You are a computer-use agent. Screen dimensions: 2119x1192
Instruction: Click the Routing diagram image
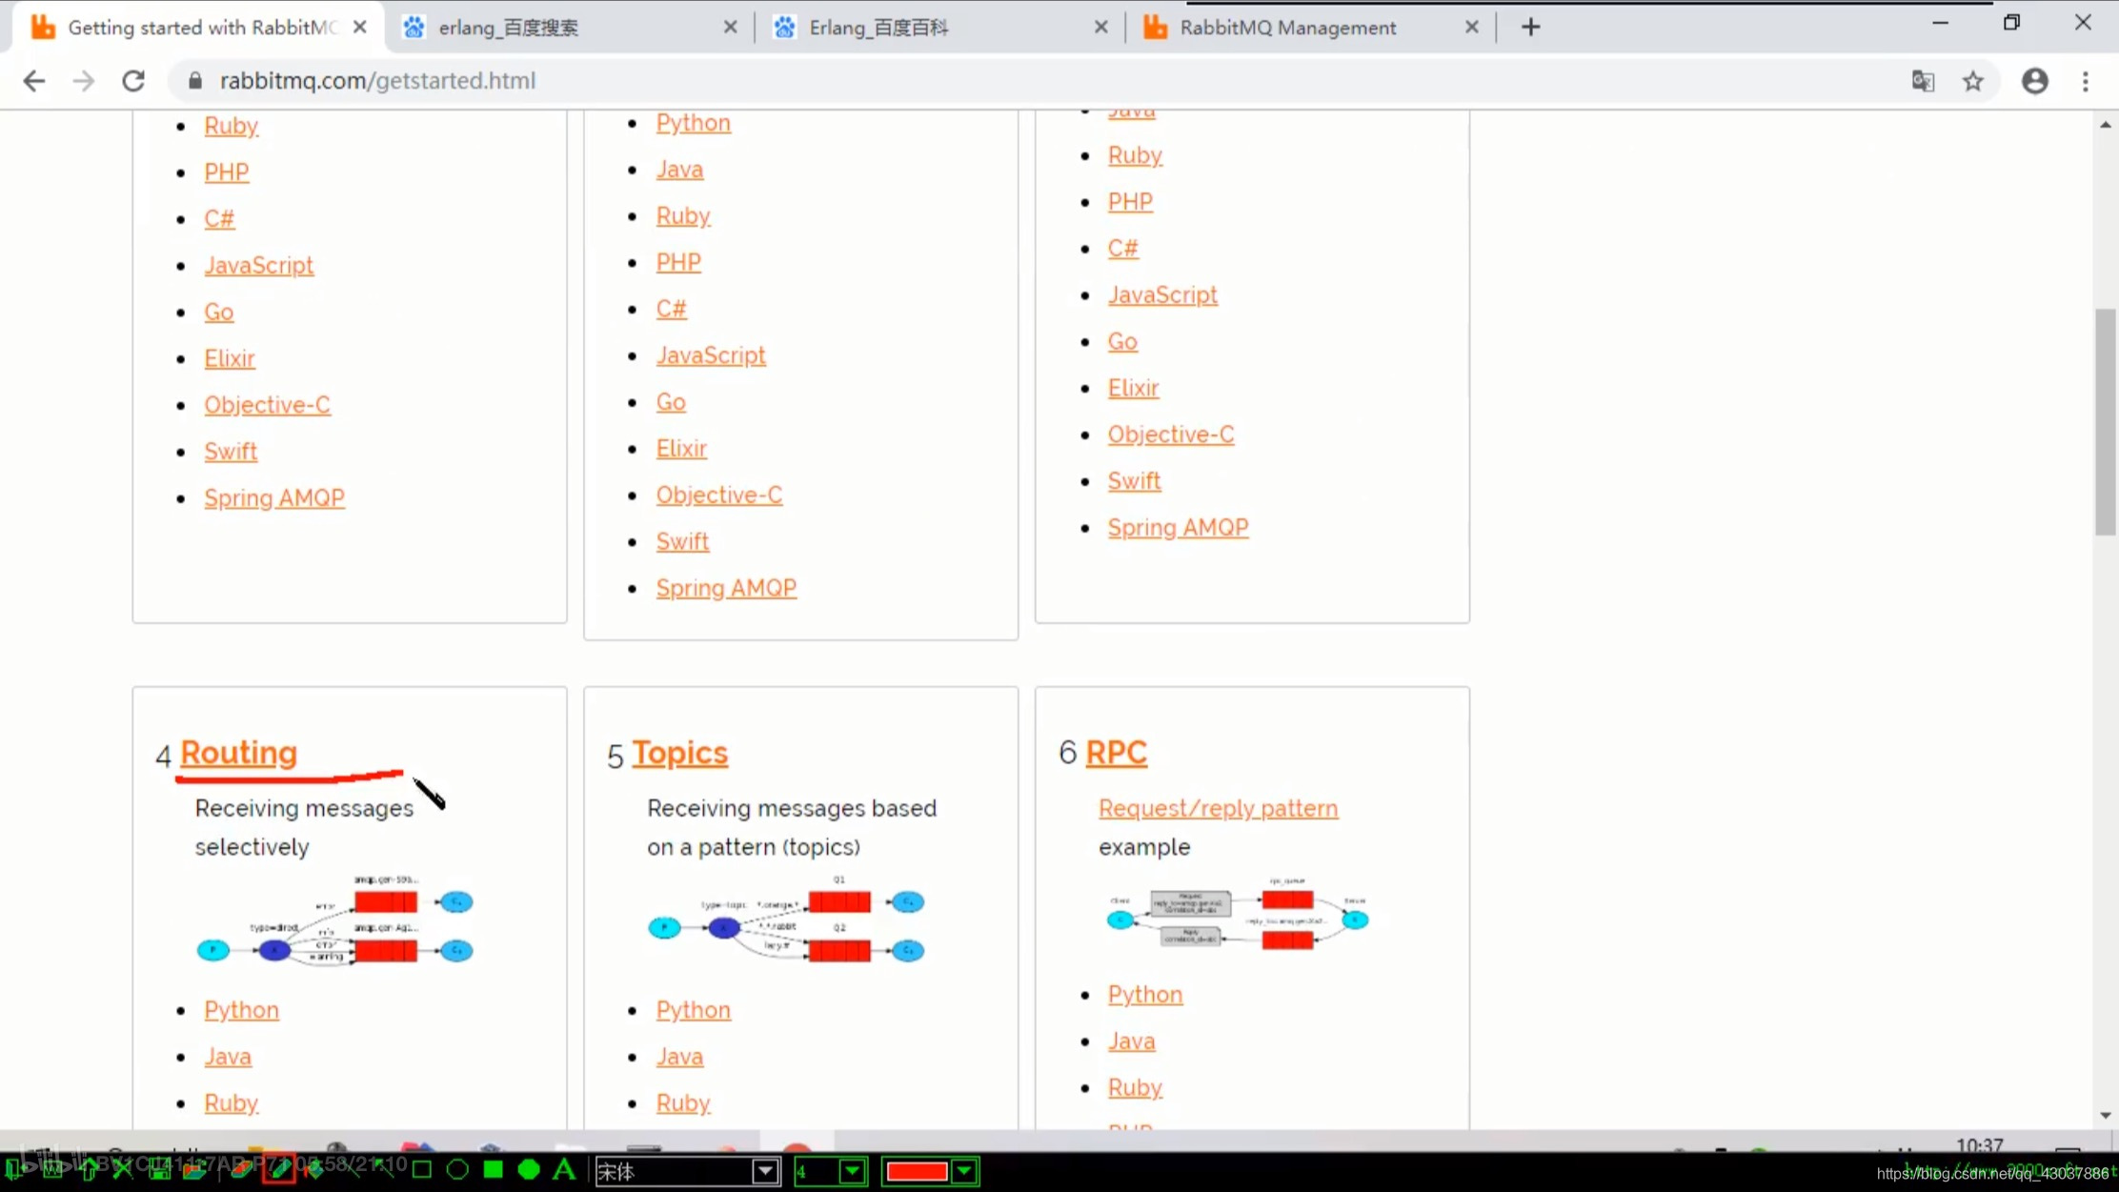(x=334, y=919)
